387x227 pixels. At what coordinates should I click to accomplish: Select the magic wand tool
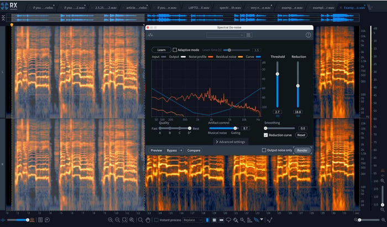point(242,220)
